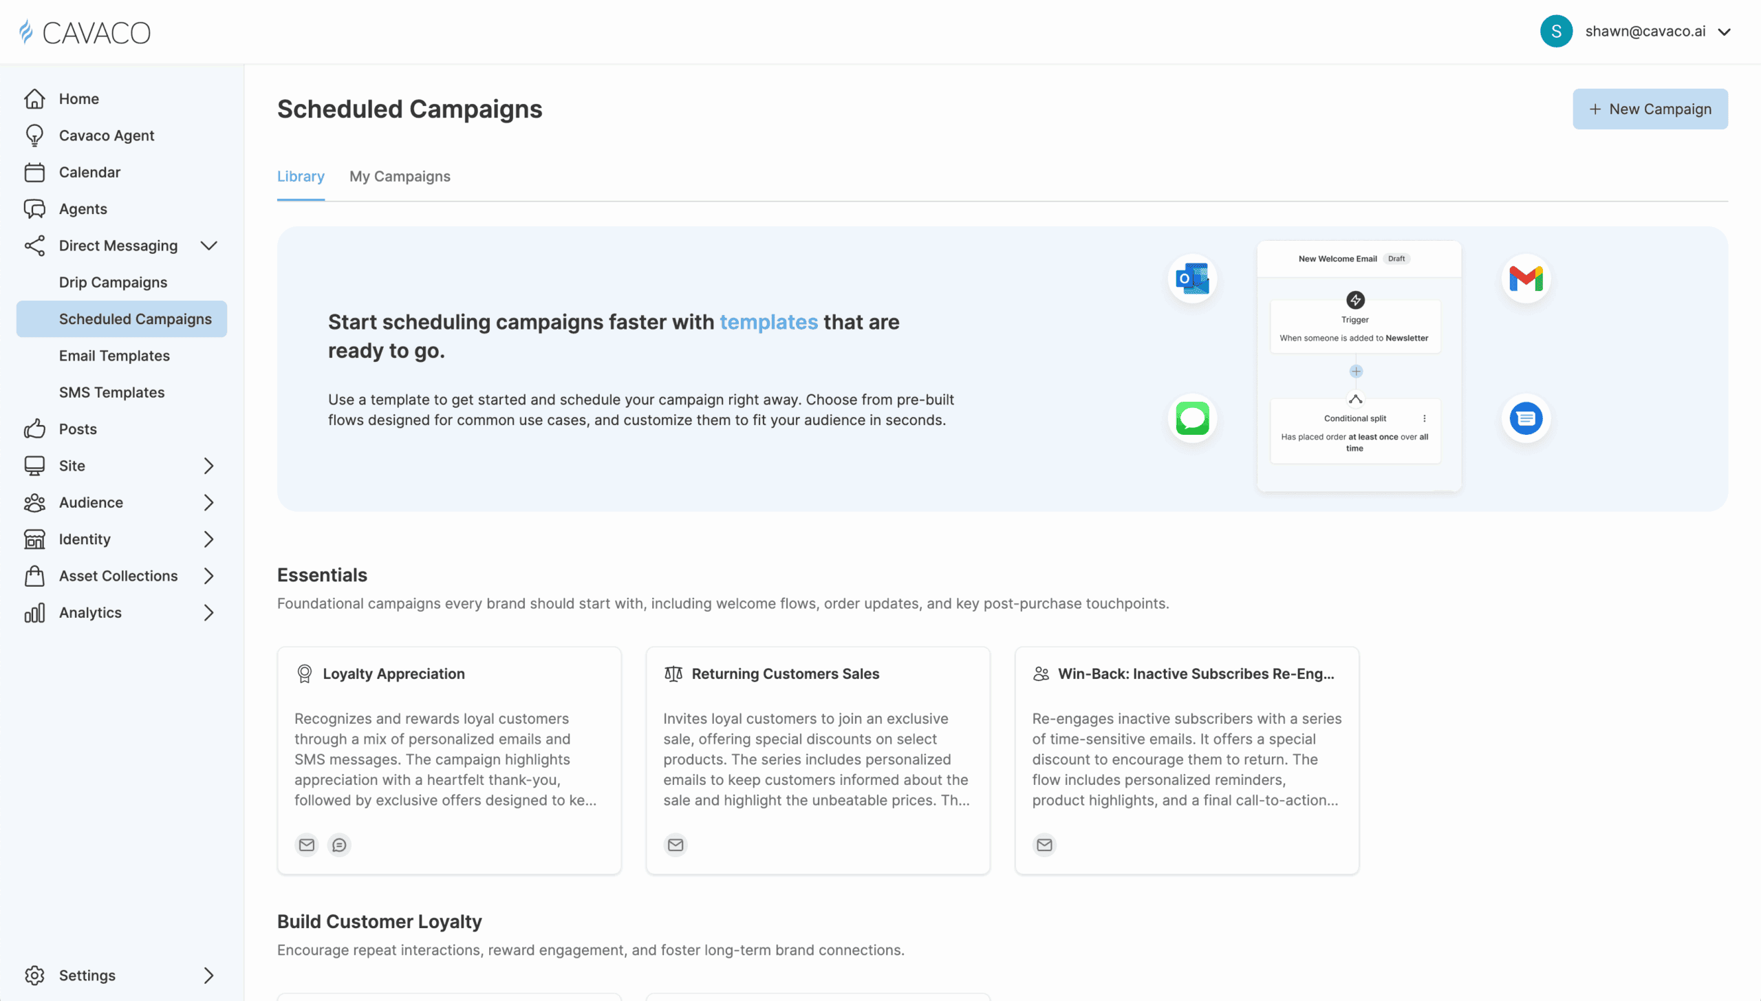
Task: Expand the Analytics menu
Action: pyautogui.click(x=208, y=613)
